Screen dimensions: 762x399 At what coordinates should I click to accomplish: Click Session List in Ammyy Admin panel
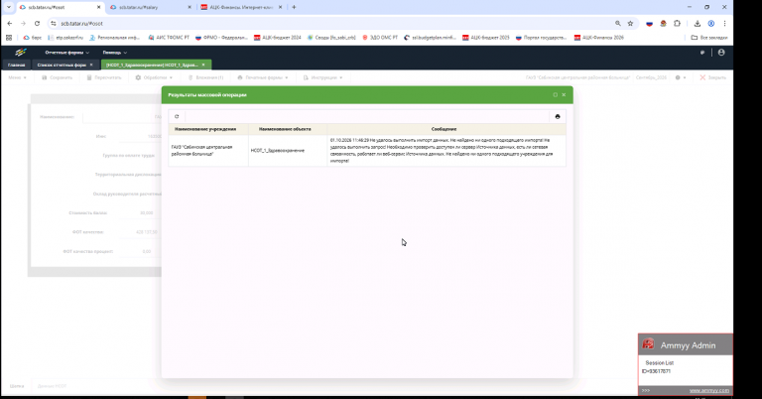point(660,363)
